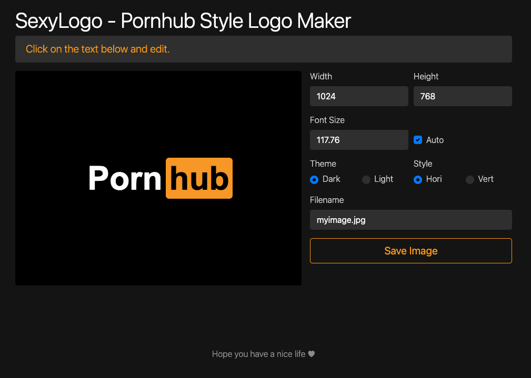Click the Font Size label

click(327, 120)
